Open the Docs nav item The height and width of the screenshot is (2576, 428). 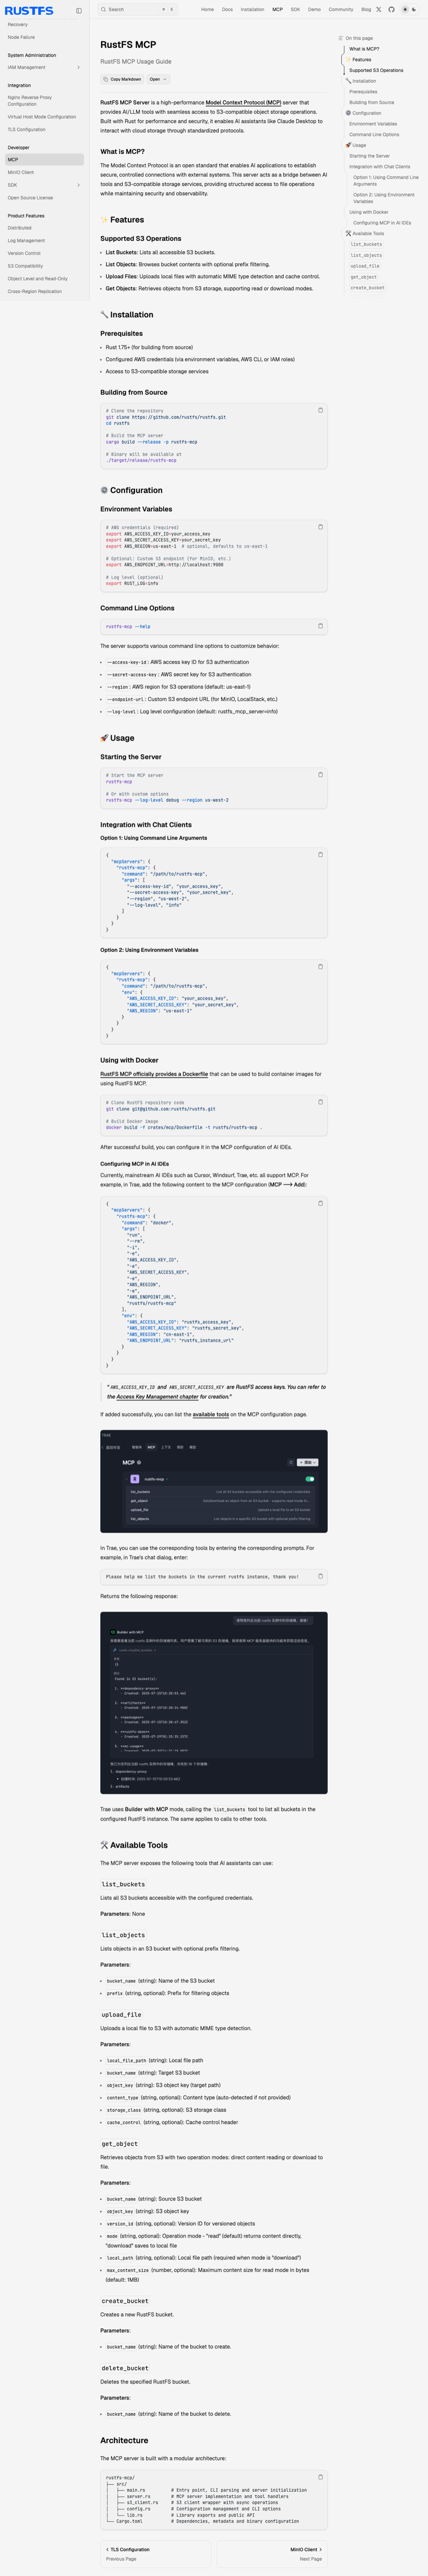point(227,9)
